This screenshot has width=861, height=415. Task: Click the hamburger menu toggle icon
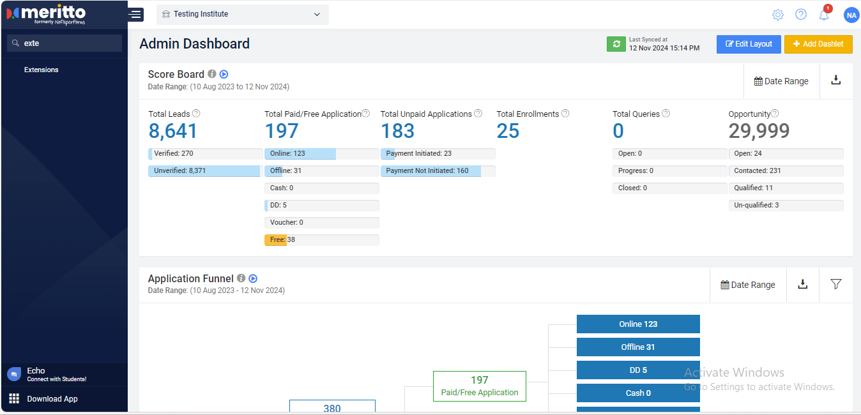[135, 14]
